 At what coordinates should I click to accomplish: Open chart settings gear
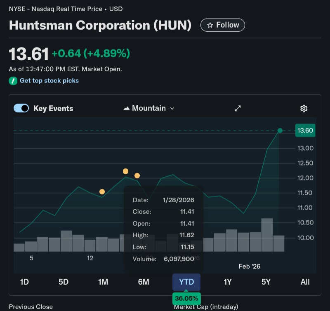[304, 108]
